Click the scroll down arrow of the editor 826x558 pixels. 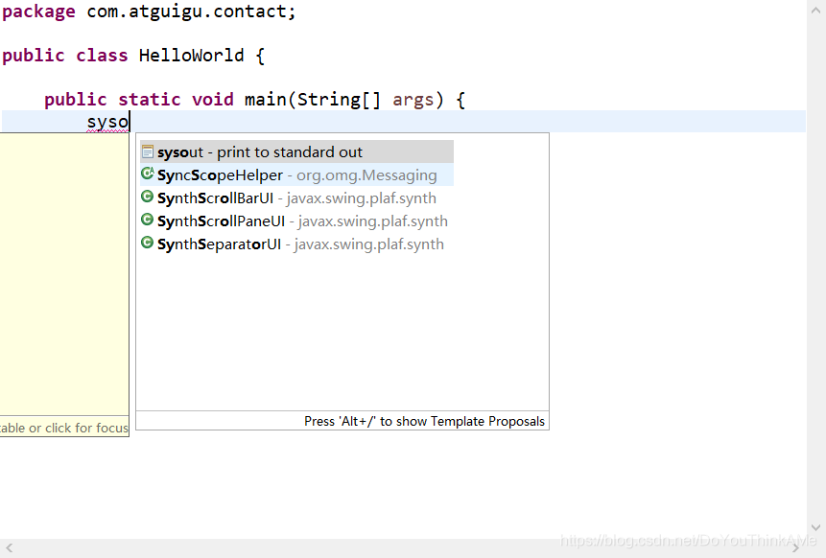coord(815,527)
